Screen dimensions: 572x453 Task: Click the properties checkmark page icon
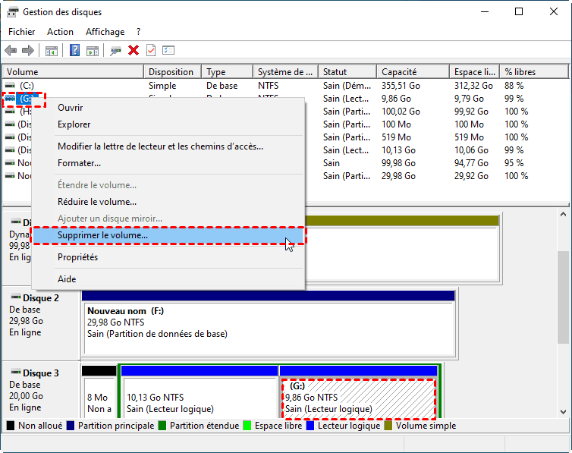pos(151,50)
